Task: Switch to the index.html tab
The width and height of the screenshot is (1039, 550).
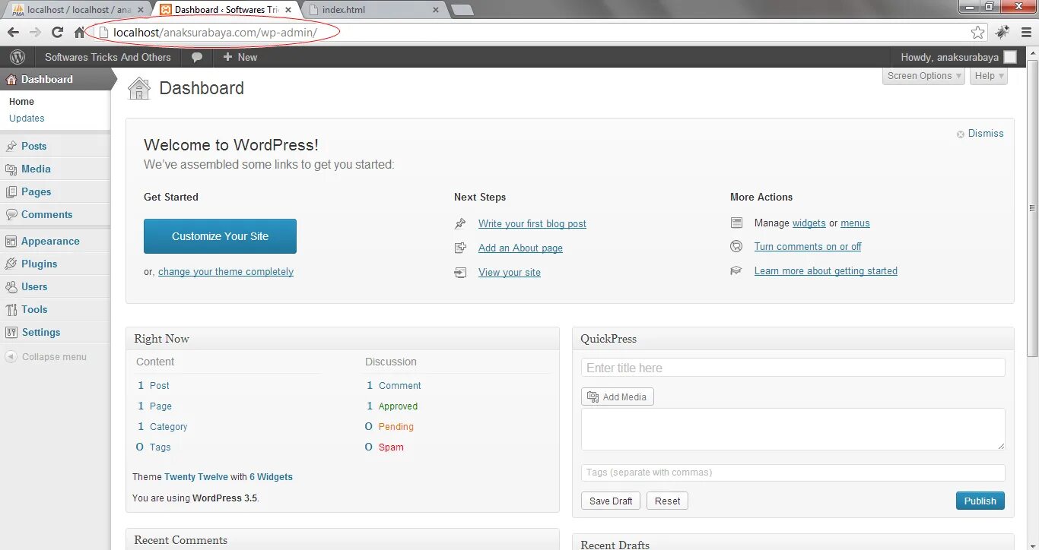Action: click(373, 10)
